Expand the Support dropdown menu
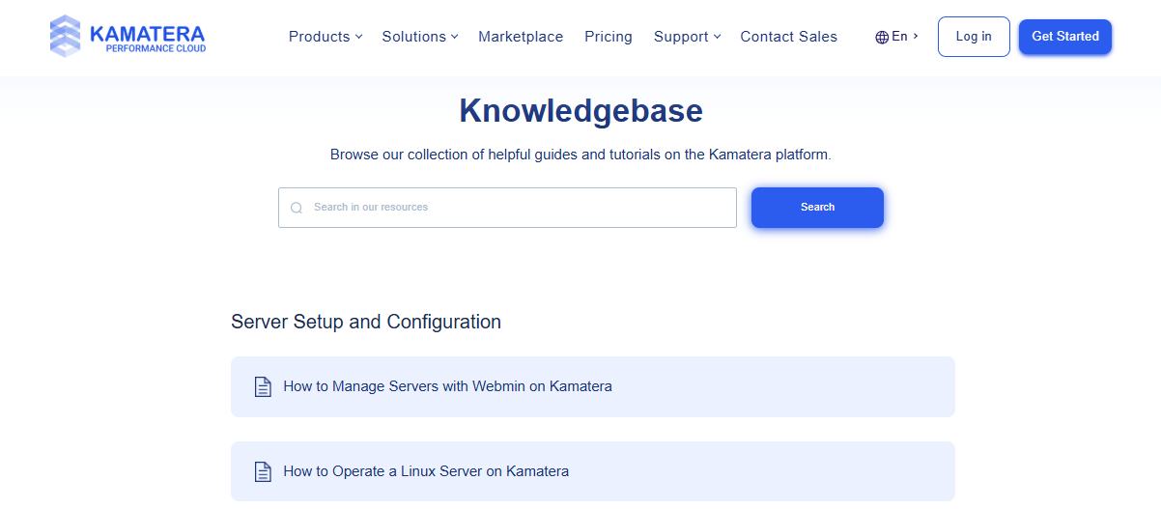 point(688,37)
